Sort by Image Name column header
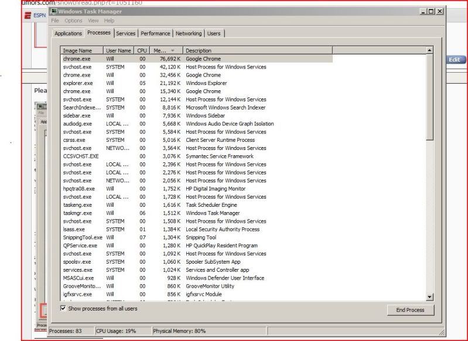The image size is (468, 341). click(82, 50)
